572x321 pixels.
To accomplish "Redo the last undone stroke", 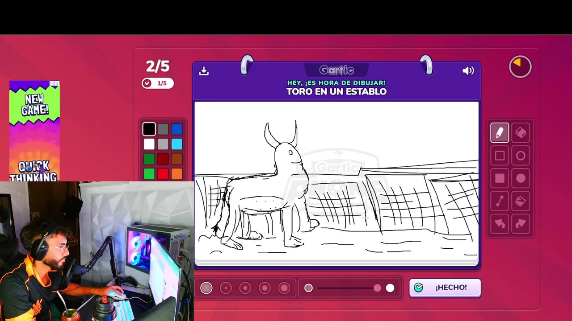I will 521,224.
